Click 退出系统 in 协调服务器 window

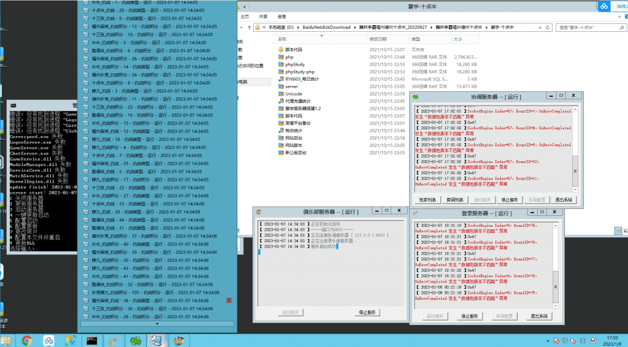click(564, 200)
